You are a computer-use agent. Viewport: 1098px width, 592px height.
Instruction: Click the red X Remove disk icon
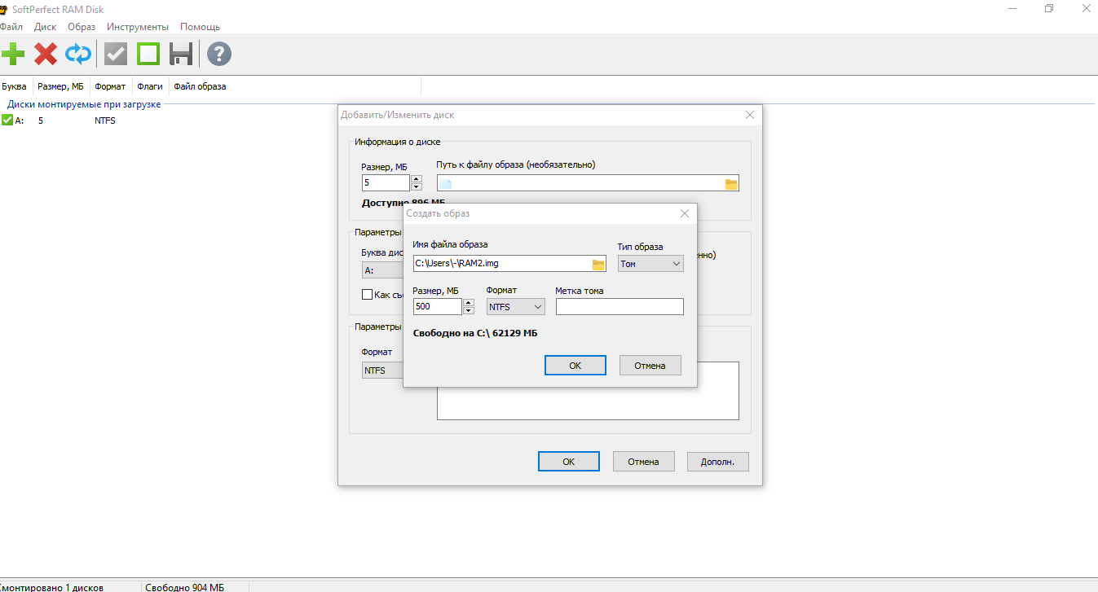46,55
